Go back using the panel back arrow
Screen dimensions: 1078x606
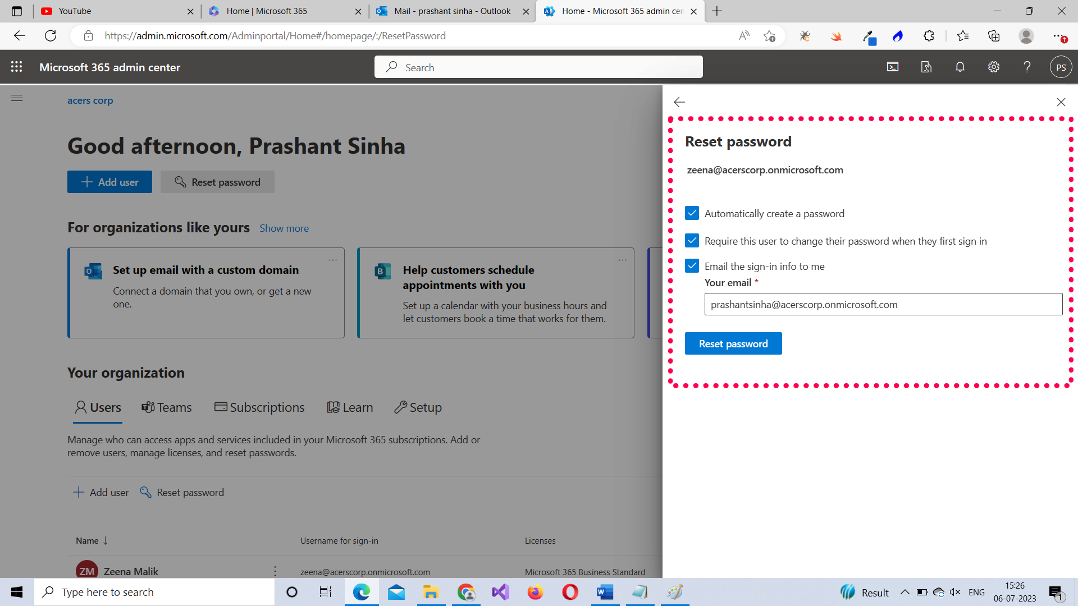click(x=679, y=102)
